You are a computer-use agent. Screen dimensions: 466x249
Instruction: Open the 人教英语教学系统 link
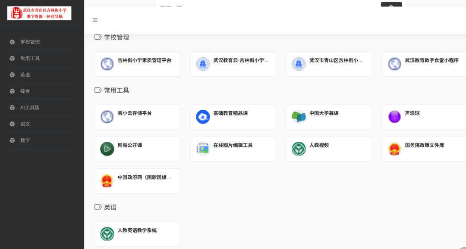[137, 230]
